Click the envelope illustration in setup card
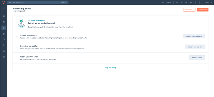The height and width of the screenshot is (97, 214). pyautogui.click(x=21, y=24)
